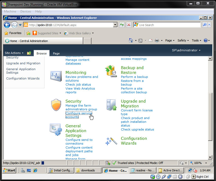
Task: Open the Site Actions menu
Action: [x=14, y=53]
